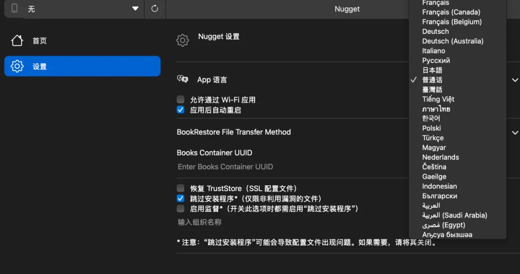Uncheck 跳过安装程序 checkbox

(181, 198)
